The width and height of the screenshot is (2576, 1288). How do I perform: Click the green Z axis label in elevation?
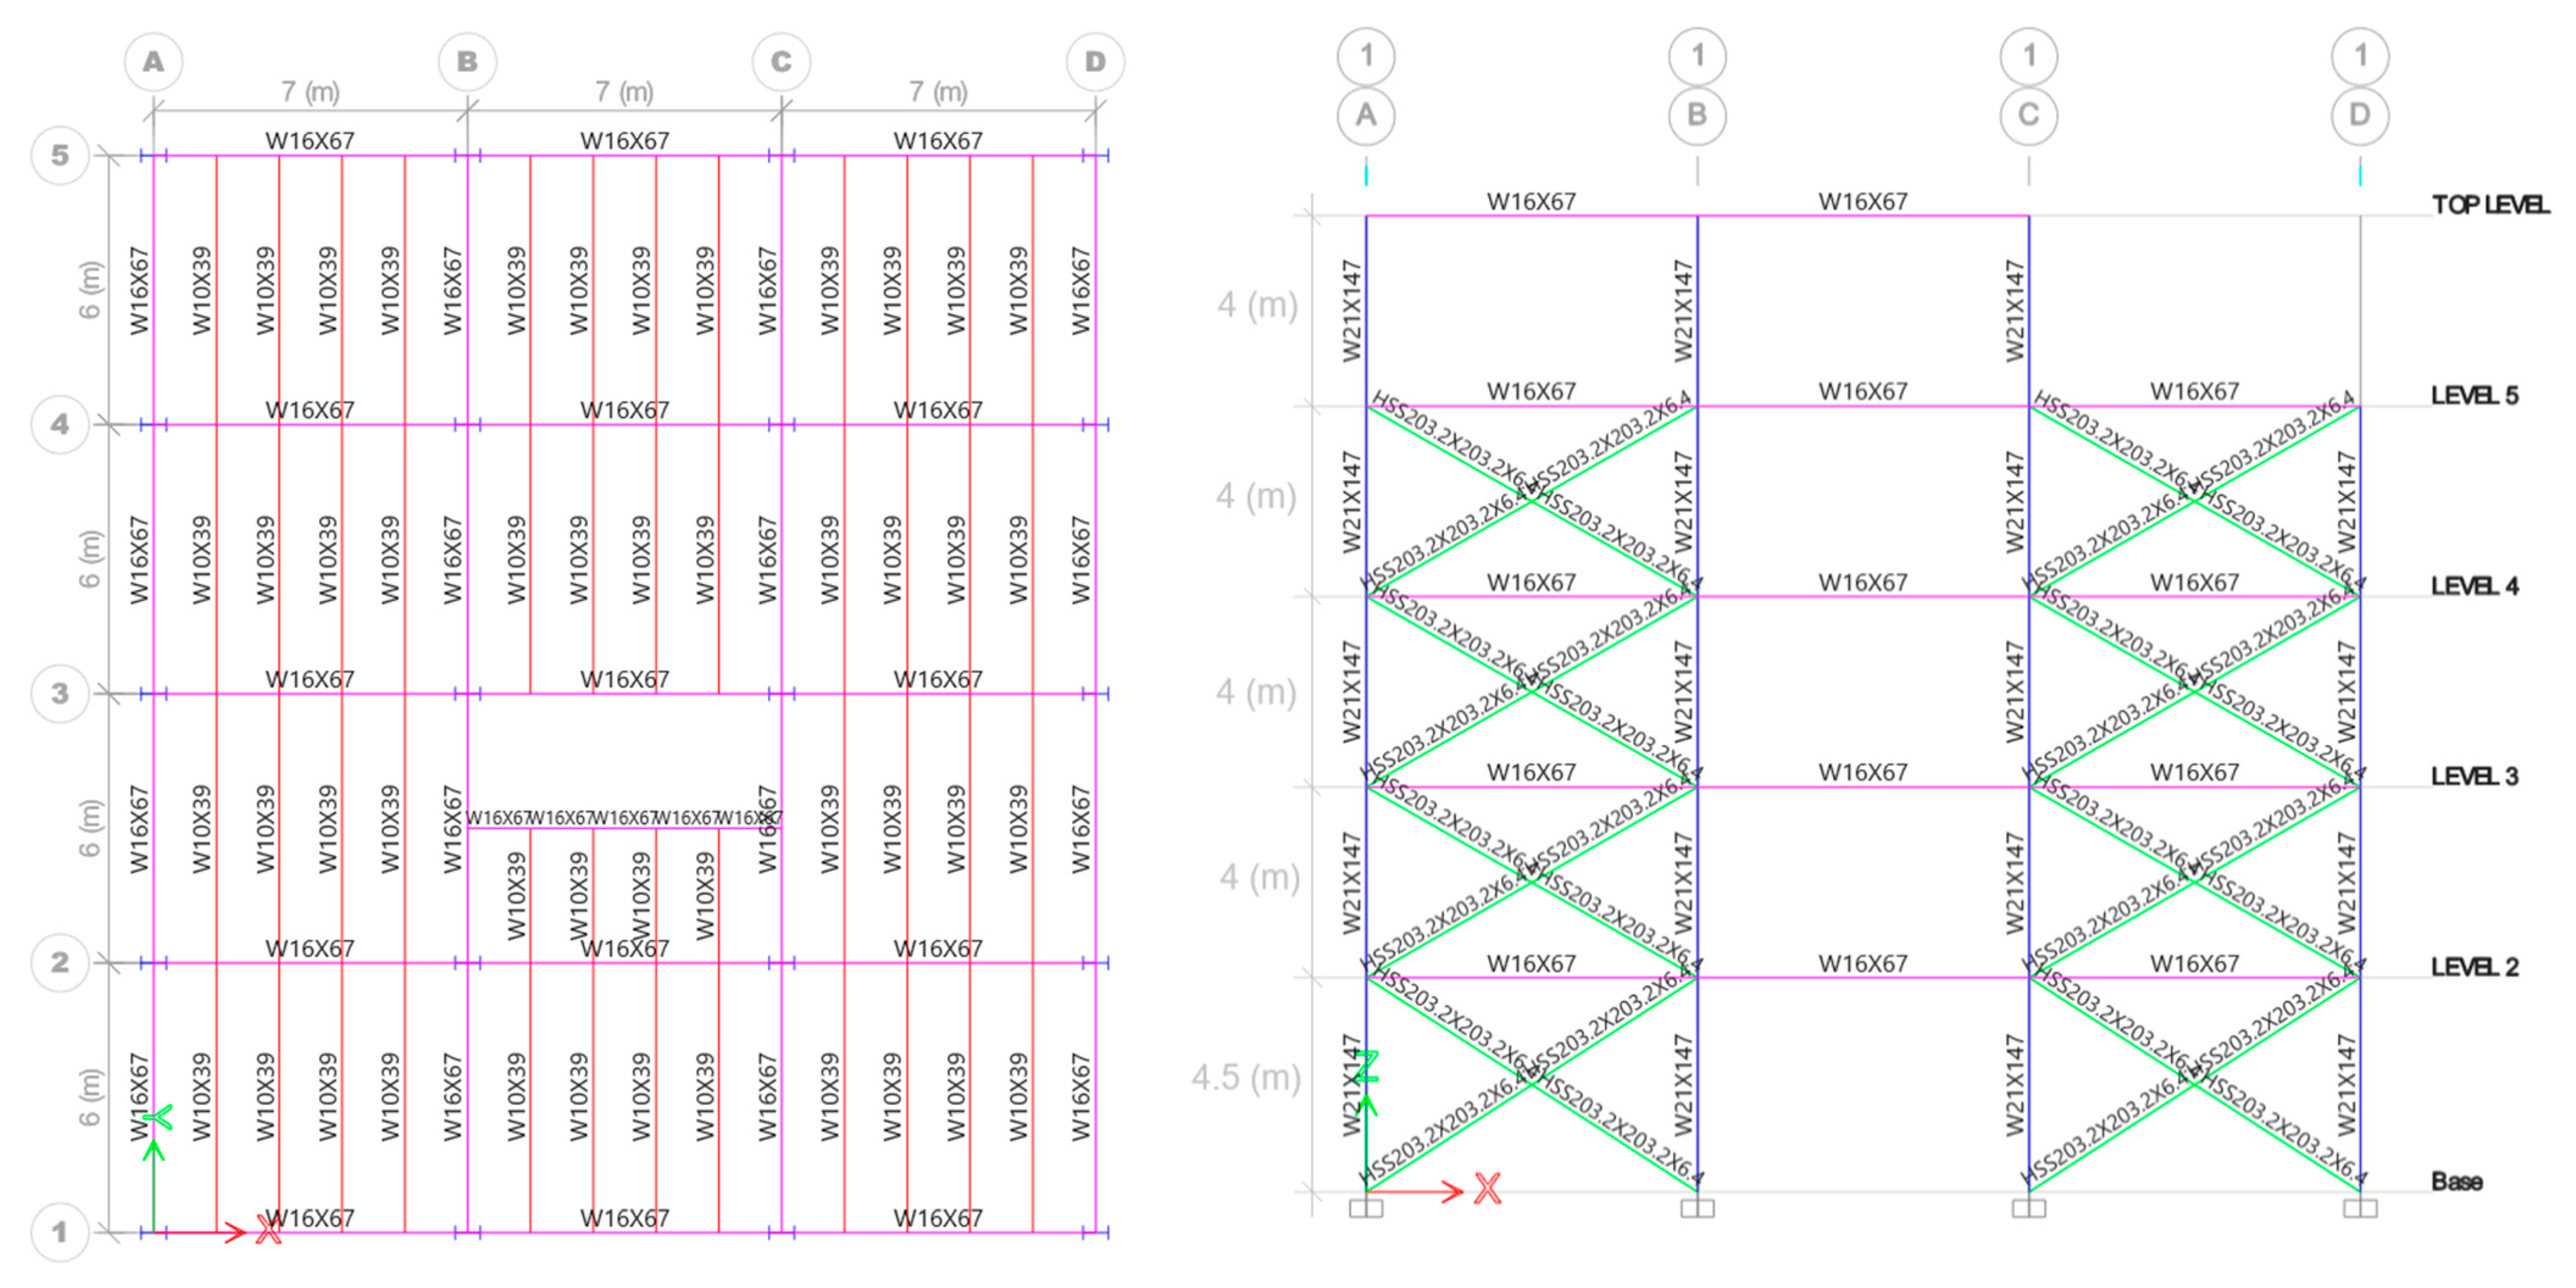1367,1066
